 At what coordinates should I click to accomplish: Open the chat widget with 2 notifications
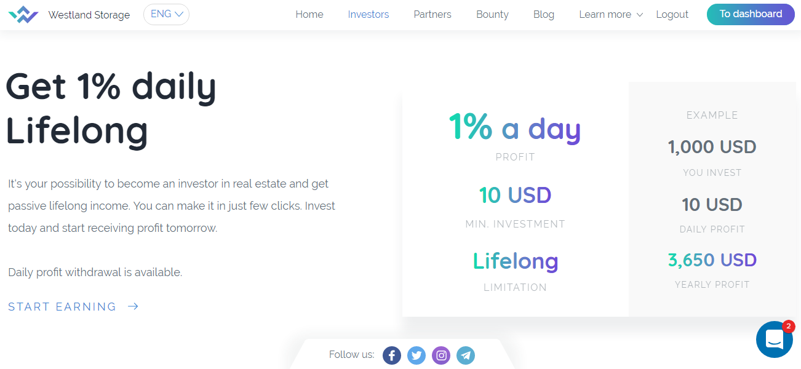(x=774, y=339)
